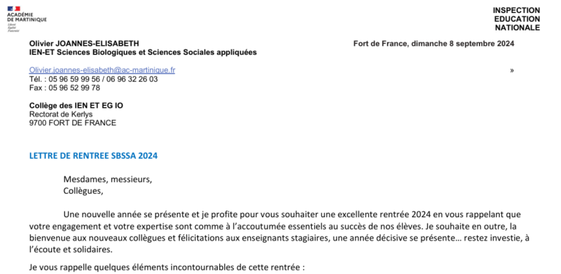Click the French flag Marianne emblem
Viewport: 561px width, 274px height.
[14, 9]
